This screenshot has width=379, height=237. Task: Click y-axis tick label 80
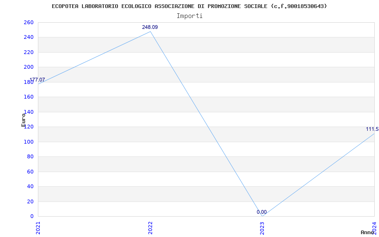tap(30, 157)
